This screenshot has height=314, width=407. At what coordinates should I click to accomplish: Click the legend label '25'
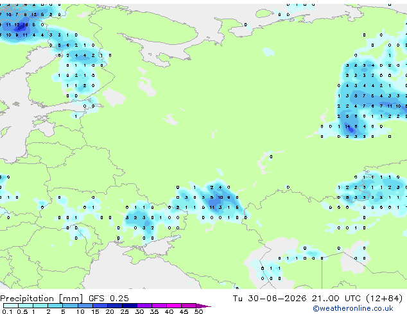click(x=125, y=311)
